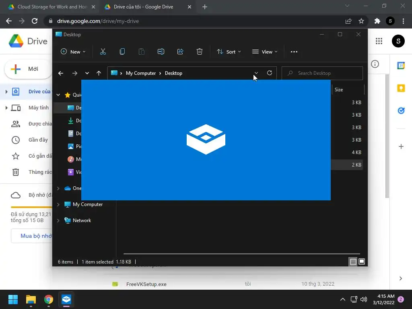The height and width of the screenshot is (309, 412).
Task: Click Mua bộ nhớ button
Action: click(32, 236)
